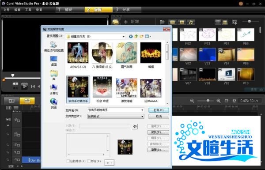Click the go to start playback button

33,87
